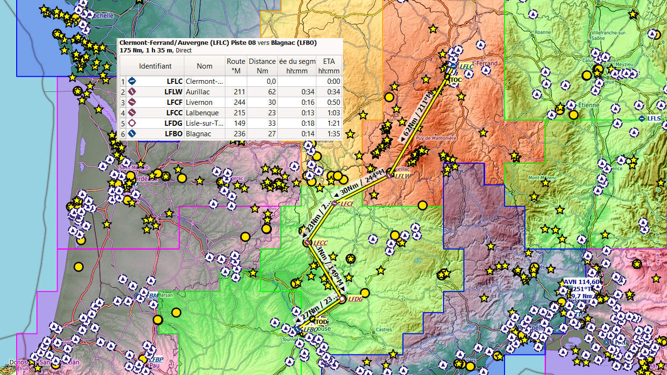
Task: Click the LFDG airport symbol on the map
Action: [342, 299]
